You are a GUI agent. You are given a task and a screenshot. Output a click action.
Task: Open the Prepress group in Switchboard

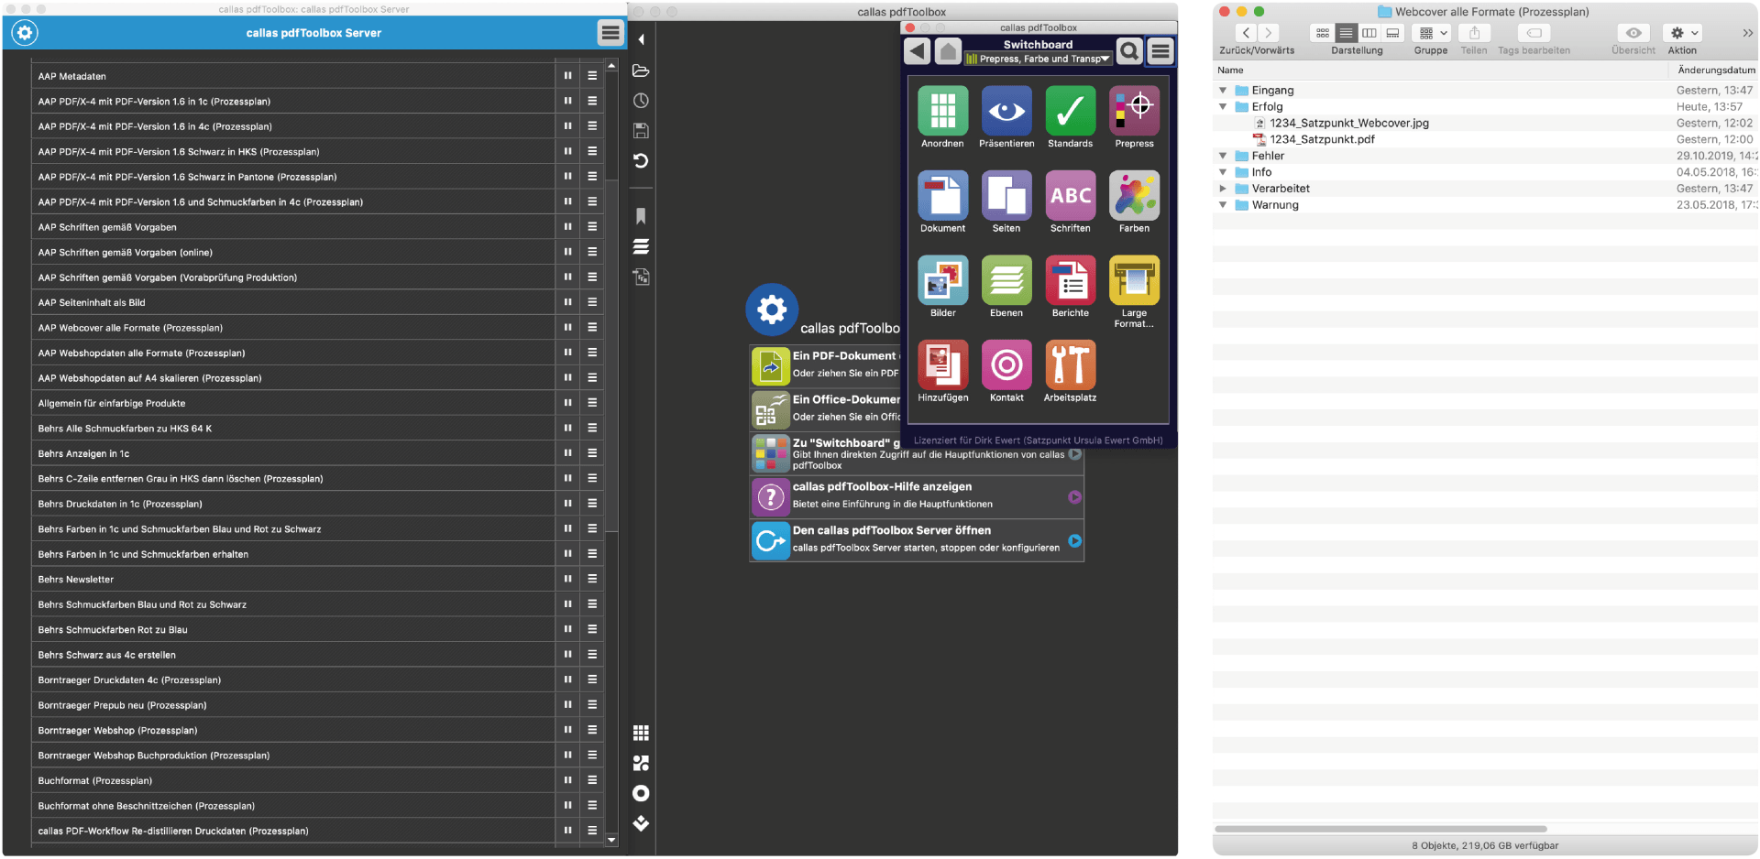coord(1134,111)
